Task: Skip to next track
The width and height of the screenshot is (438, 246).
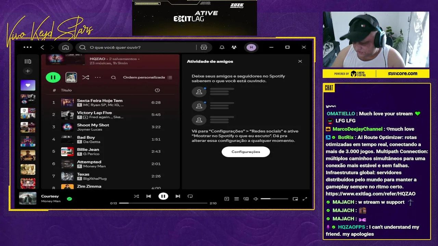Action: coord(178,196)
